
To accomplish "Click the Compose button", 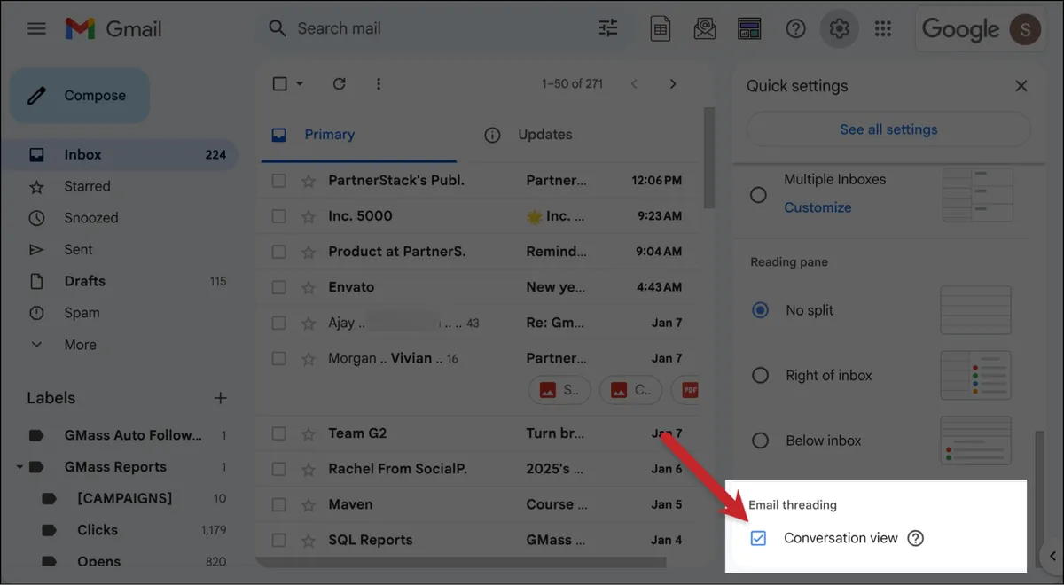I will pyautogui.click(x=80, y=96).
